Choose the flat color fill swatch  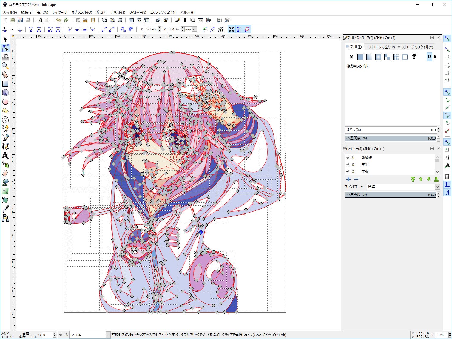(360, 57)
